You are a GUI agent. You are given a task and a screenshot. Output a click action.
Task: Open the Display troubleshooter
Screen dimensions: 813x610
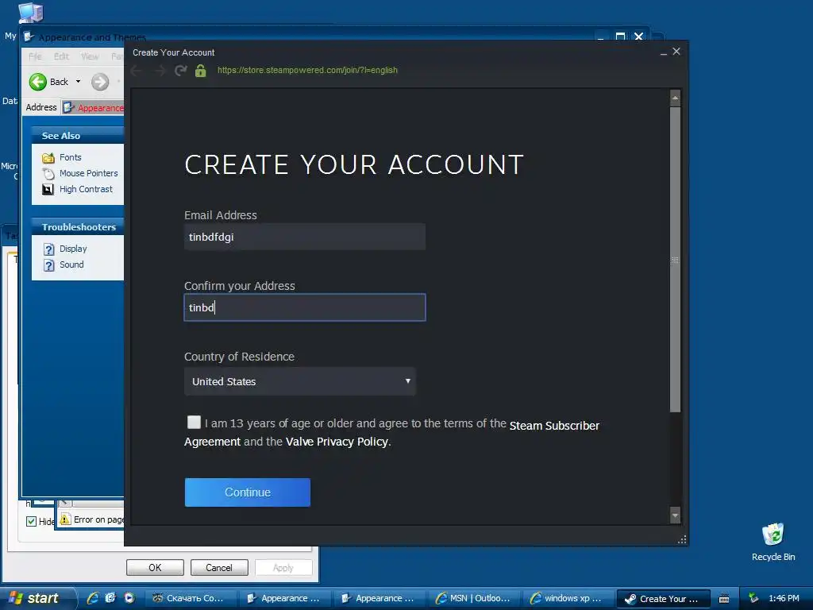click(x=73, y=249)
